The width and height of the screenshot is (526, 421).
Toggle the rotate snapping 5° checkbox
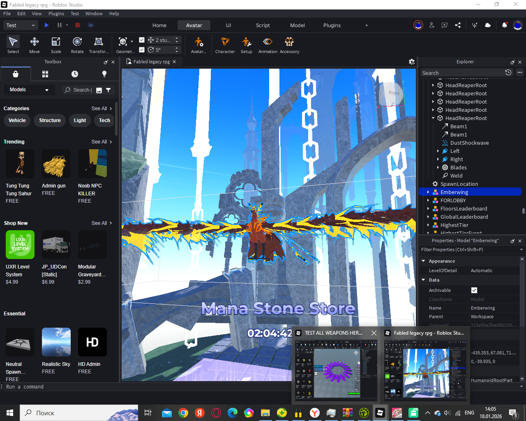pos(142,50)
